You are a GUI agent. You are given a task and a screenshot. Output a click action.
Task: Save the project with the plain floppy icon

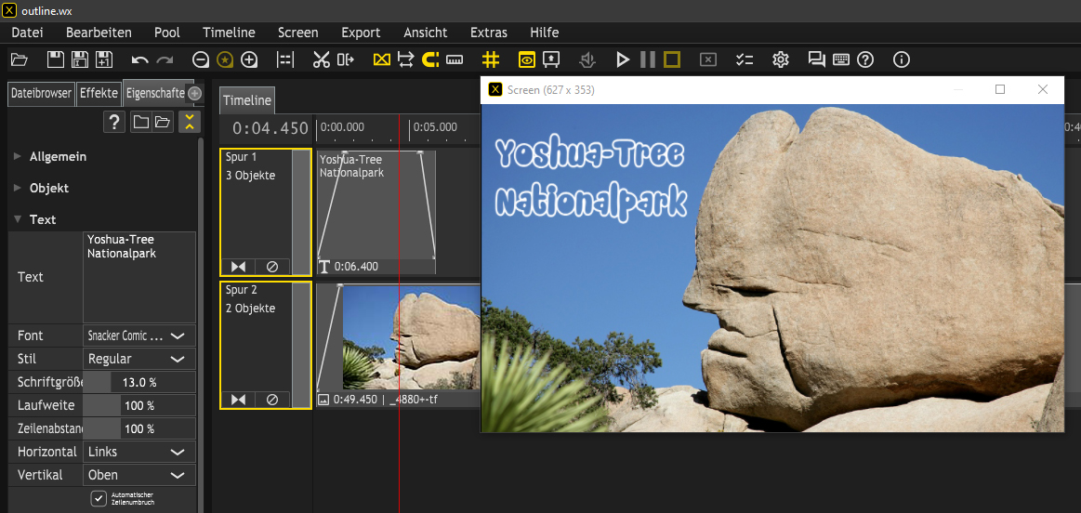coord(55,59)
